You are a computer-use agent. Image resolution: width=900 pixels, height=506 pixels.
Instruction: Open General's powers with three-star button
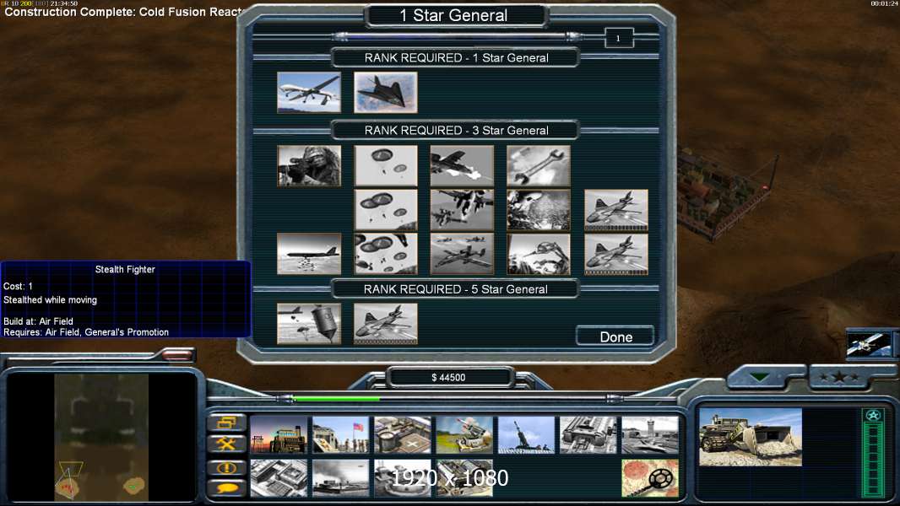[840, 377]
